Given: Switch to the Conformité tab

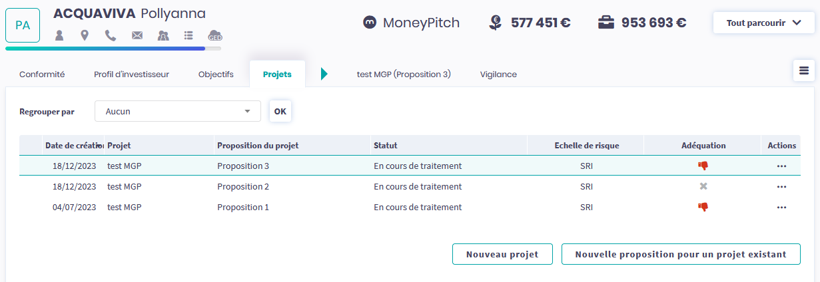Looking at the screenshot, I should point(42,74).
